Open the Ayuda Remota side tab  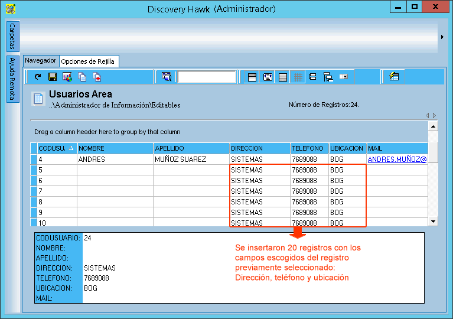(13, 79)
